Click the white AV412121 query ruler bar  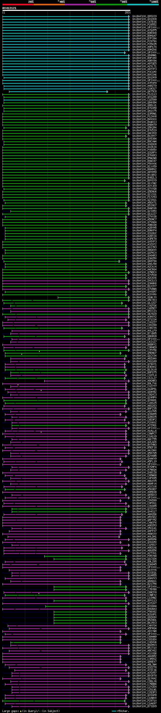coord(66,11)
